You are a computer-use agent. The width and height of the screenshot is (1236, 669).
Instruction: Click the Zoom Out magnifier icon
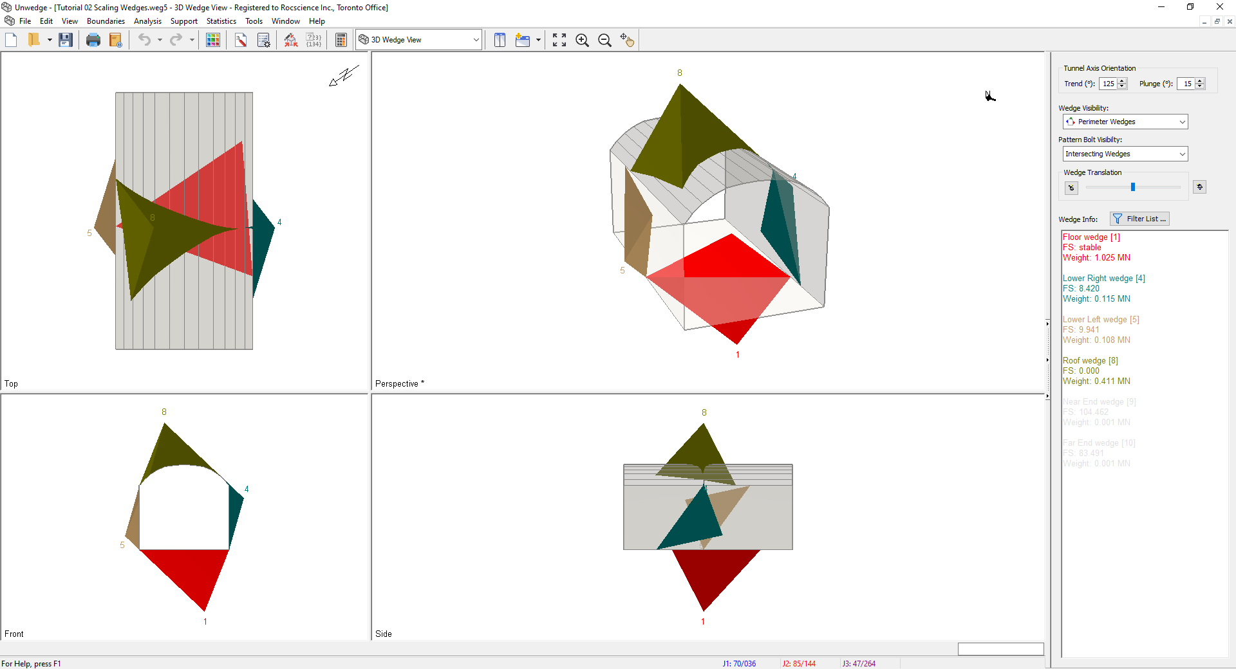point(604,40)
